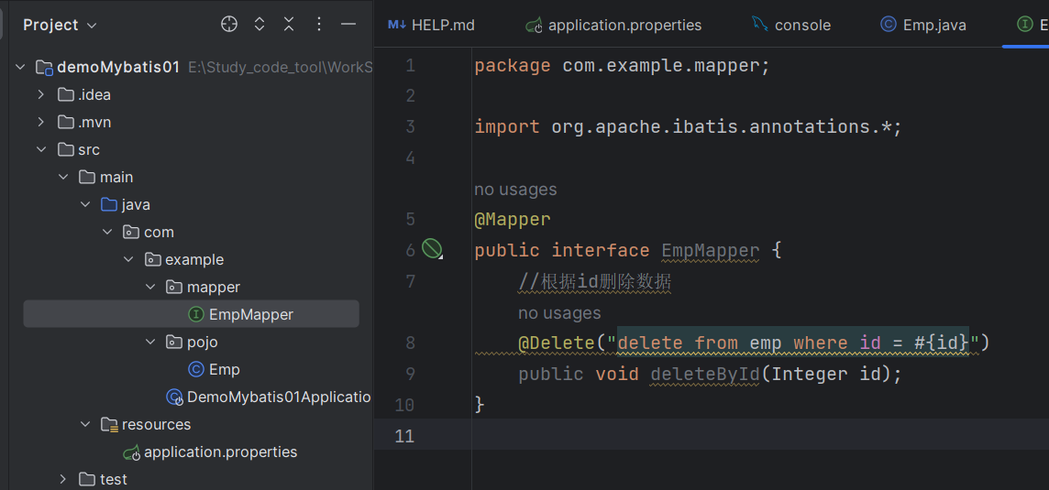
Task: Click the Select Opened File crosshair icon
Action: pos(229,25)
